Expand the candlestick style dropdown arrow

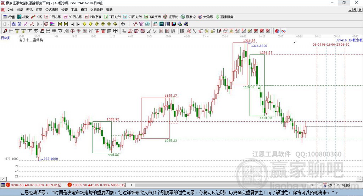tap(41, 24)
